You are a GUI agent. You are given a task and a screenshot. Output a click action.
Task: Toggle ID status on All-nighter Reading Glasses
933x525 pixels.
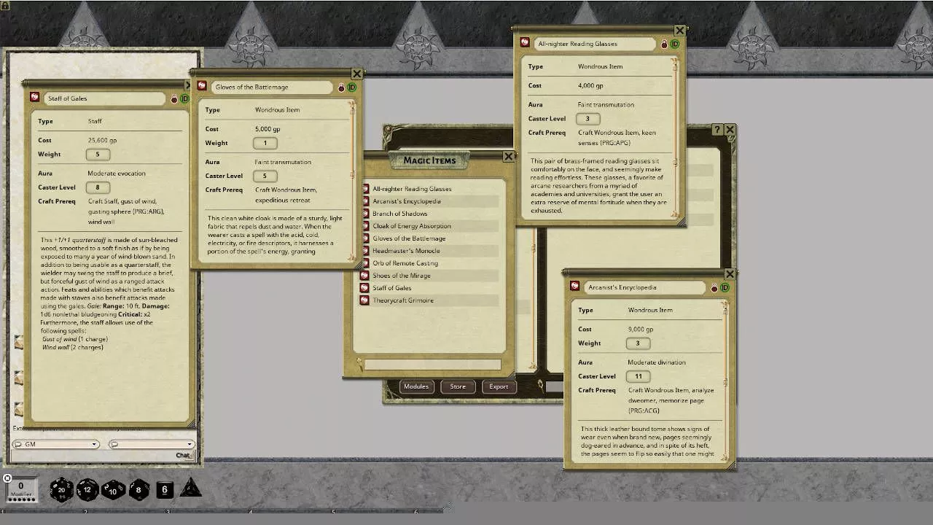click(x=674, y=44)
